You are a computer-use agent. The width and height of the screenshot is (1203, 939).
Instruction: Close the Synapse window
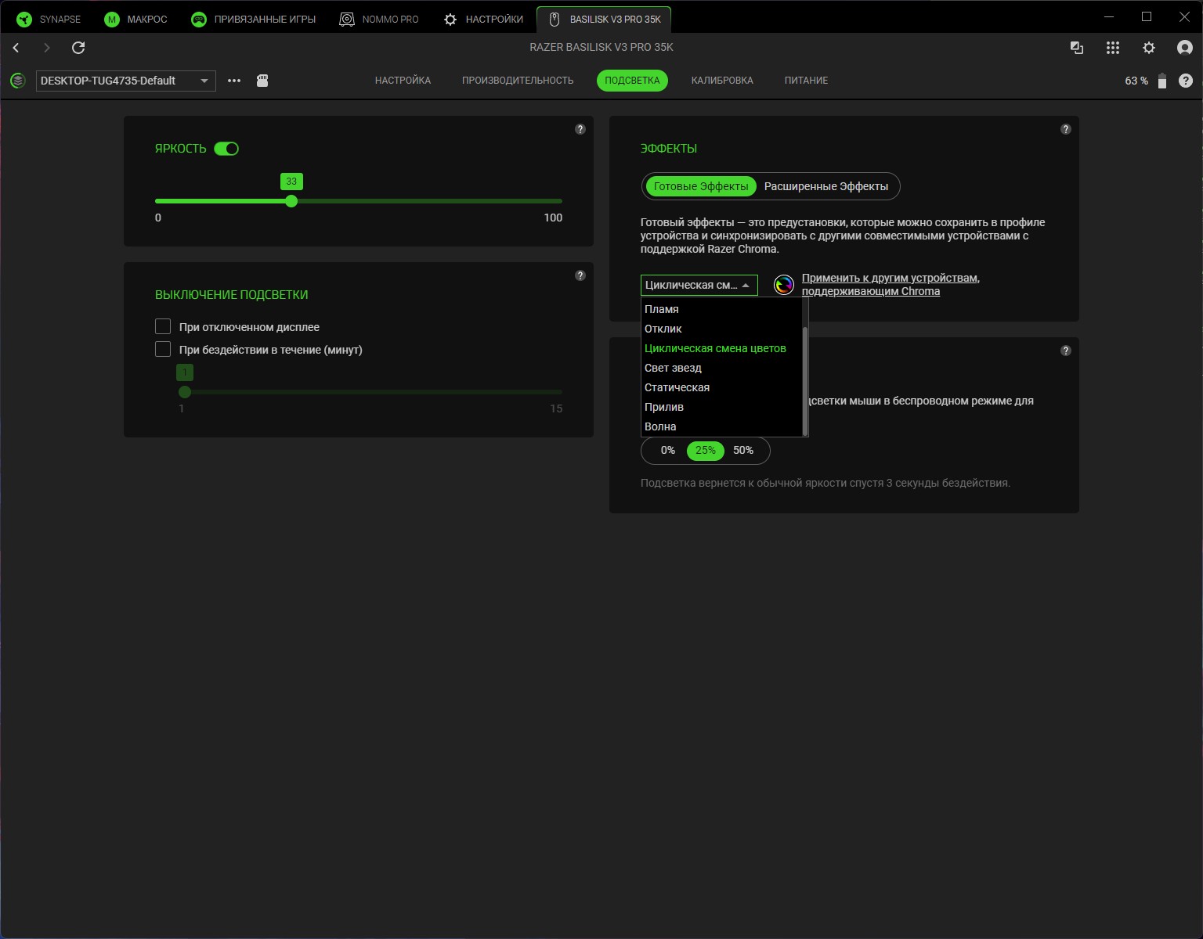(x=1184, y=16)
